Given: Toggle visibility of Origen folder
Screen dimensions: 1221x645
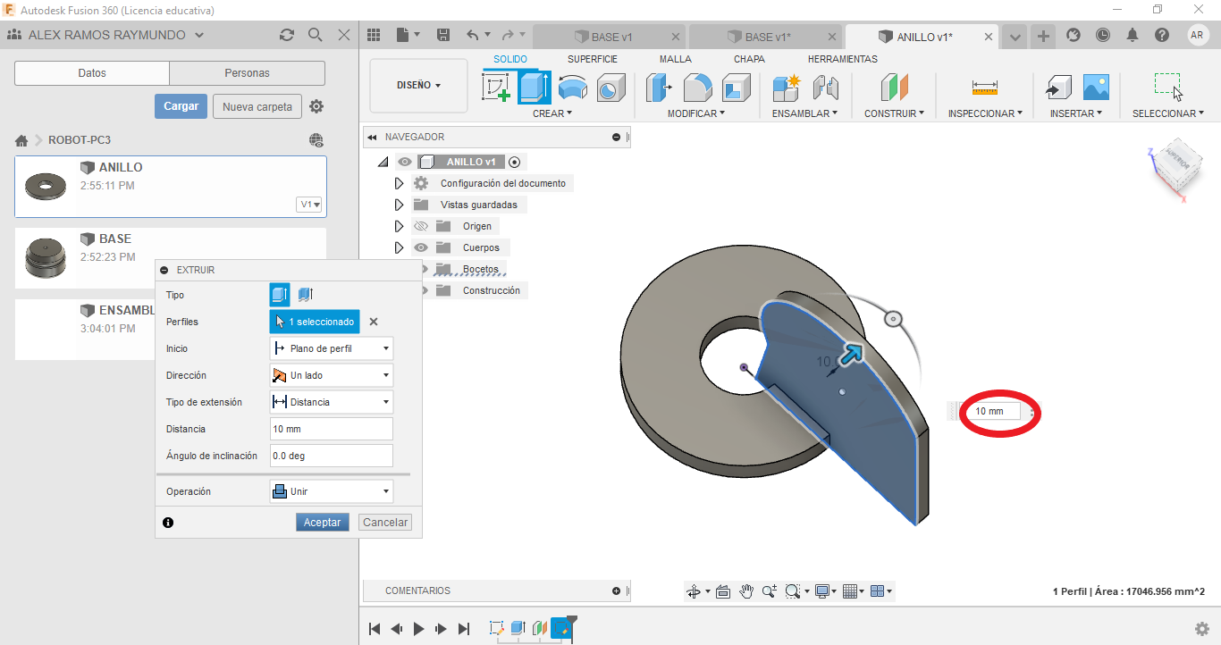Looking at the screenshot, I should coord(421,226).
